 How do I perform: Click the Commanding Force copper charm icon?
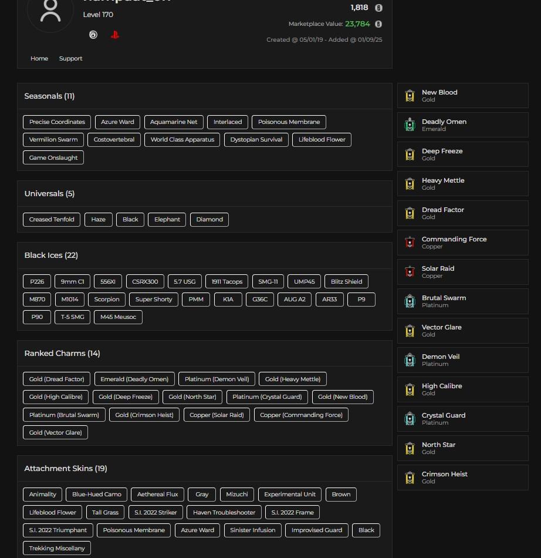point(410,243)
